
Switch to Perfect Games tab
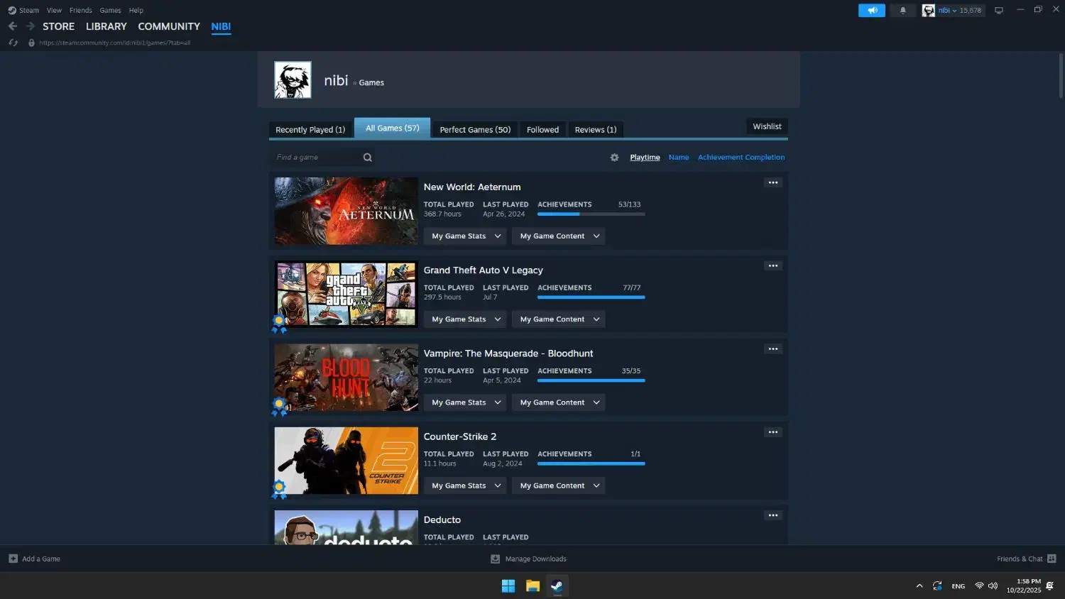(x=475, y=130)
